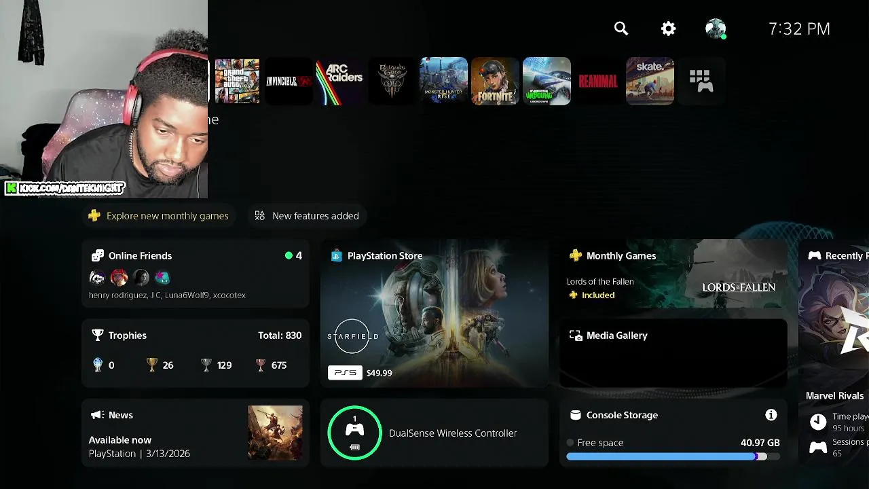Viewport: 869px width, 489px height.
Task: Open the search magnifier icon
Action: 621,29
